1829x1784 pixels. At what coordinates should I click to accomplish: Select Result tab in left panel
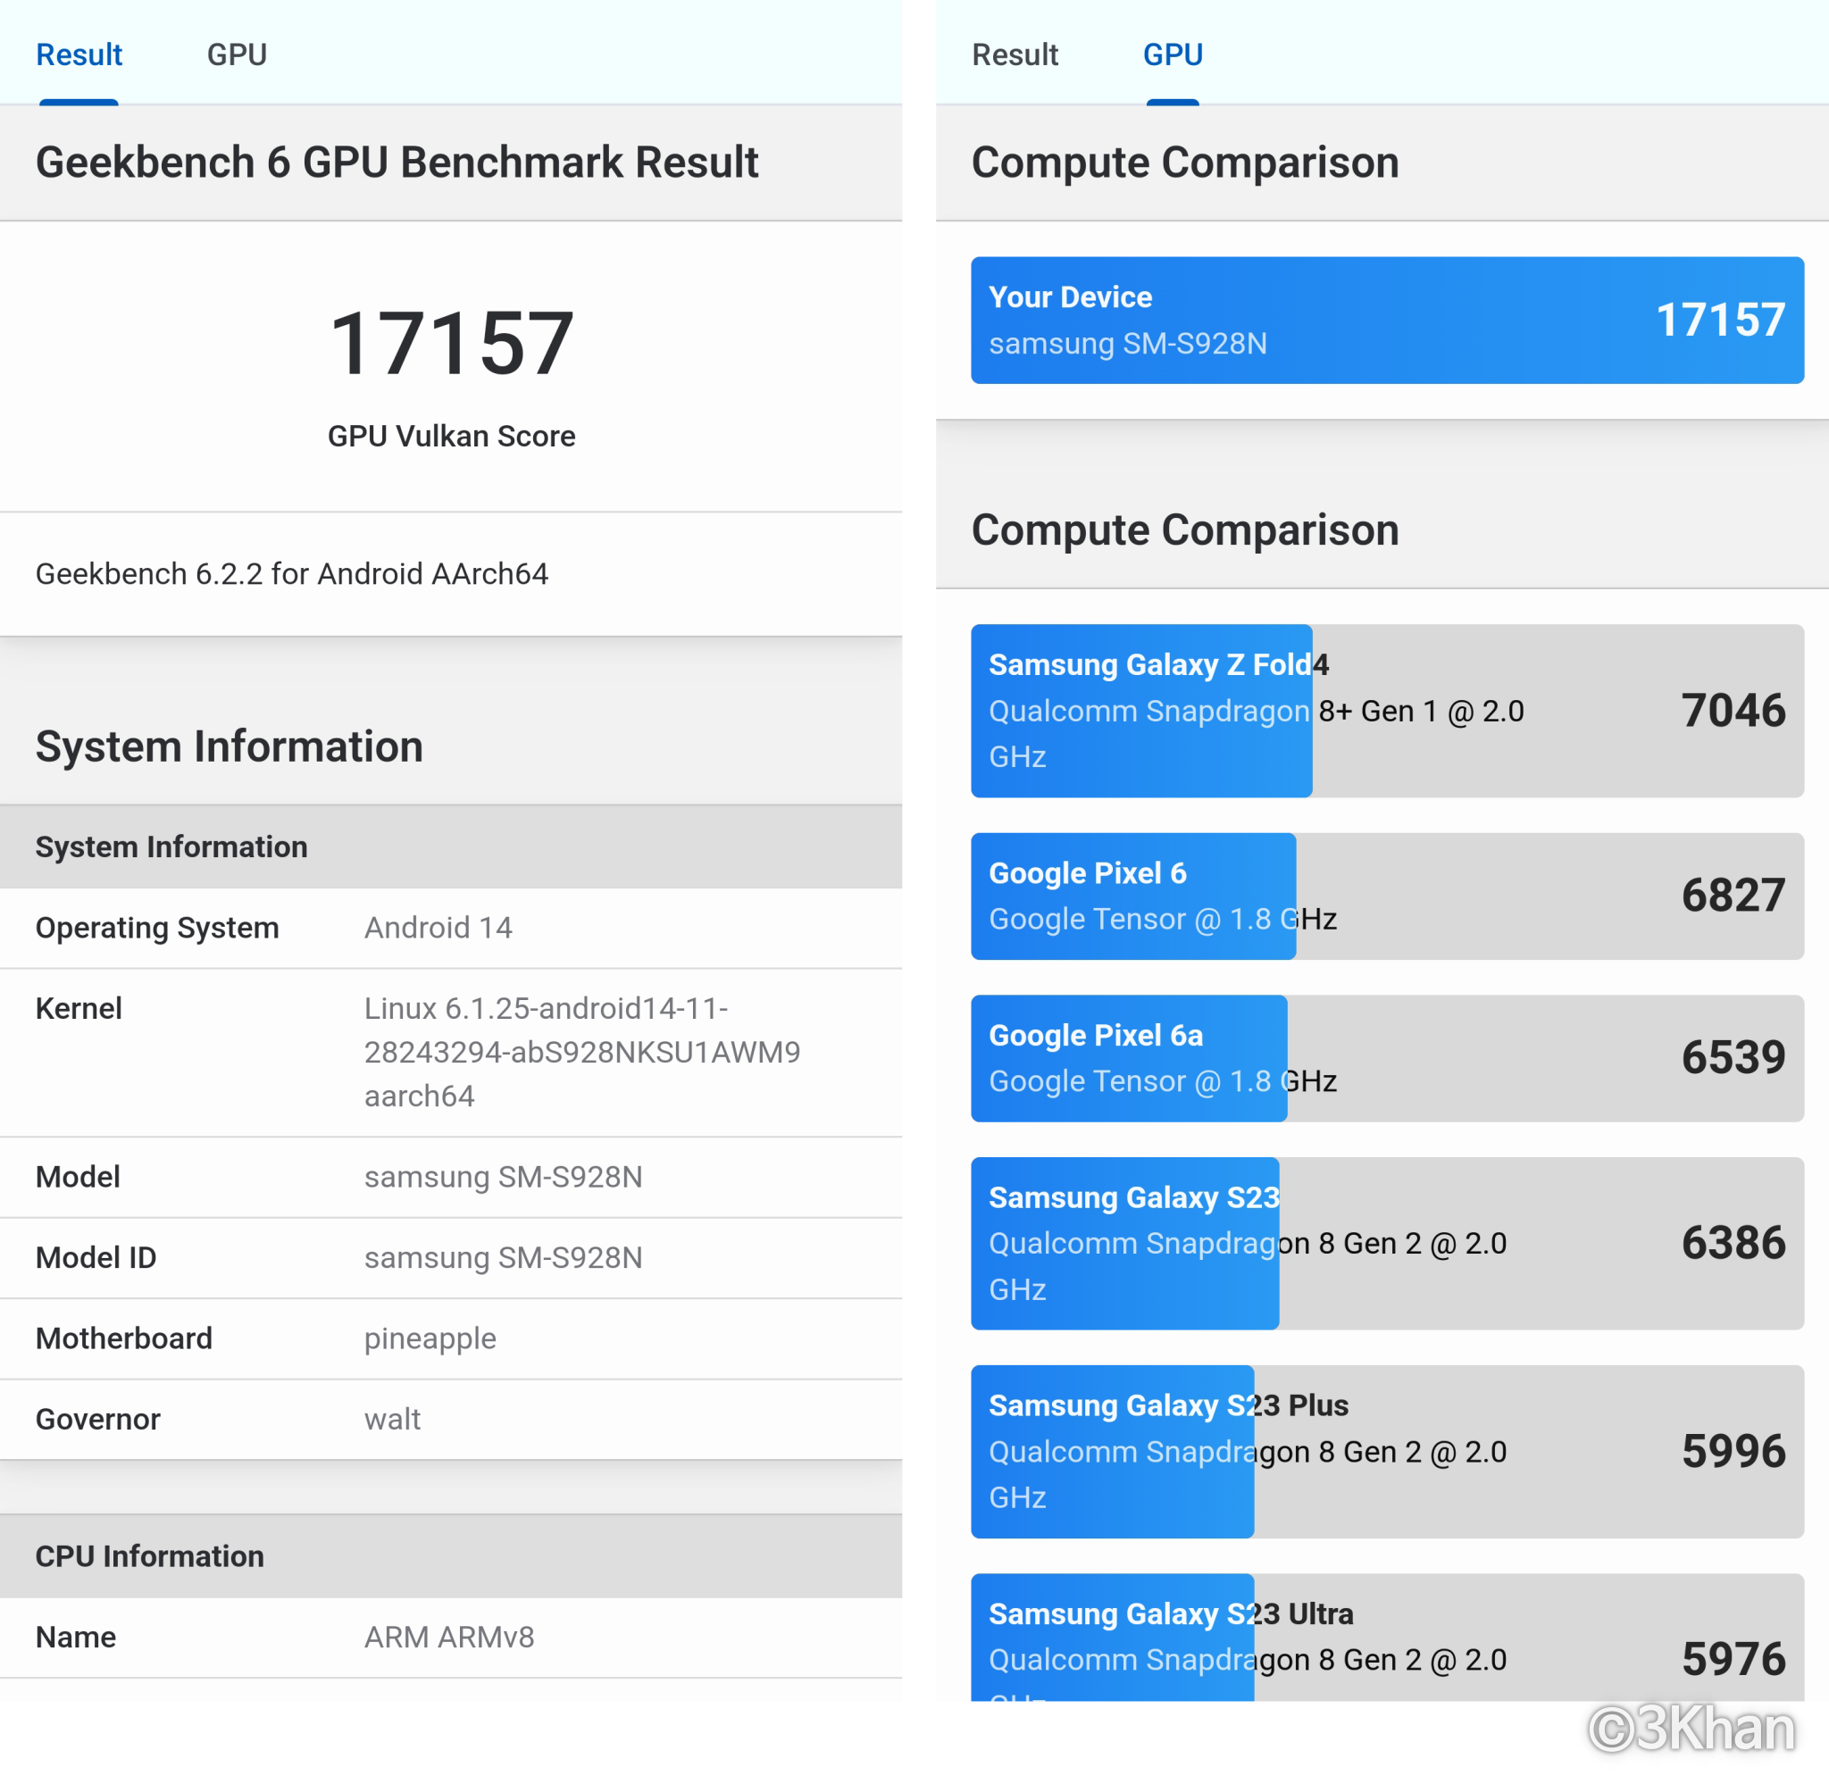(79, 54)
